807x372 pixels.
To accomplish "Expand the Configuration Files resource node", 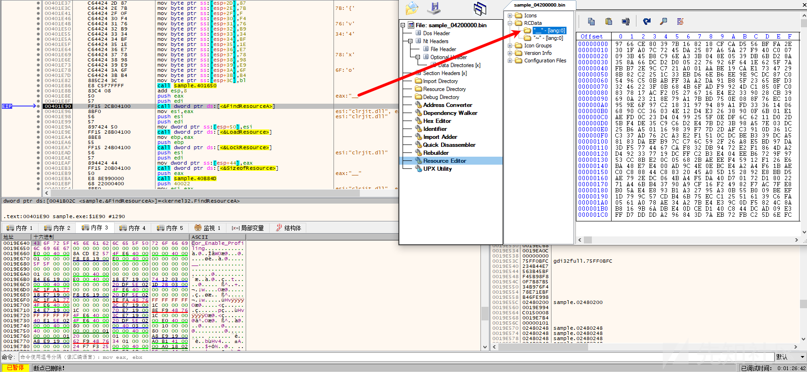I will [510, 61].
